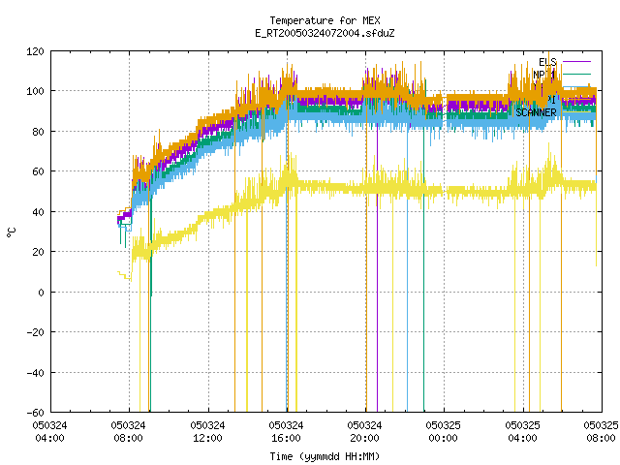The image size is (620, 465).
Task: Click the x-axis label "050325 04:00"
Action: [x=522, y=432]
